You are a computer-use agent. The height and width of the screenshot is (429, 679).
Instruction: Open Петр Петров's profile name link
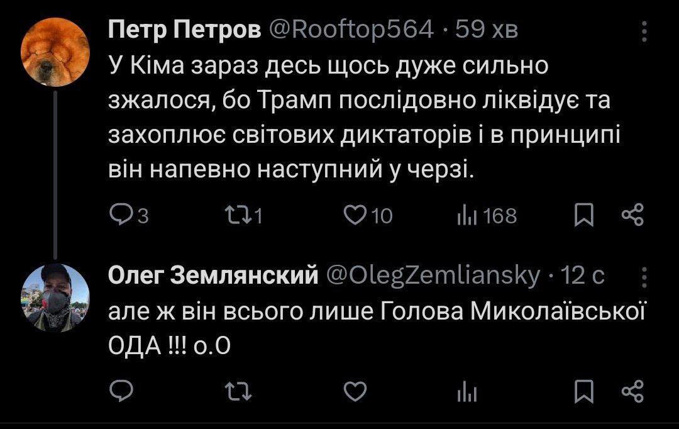tap(185, 29)
